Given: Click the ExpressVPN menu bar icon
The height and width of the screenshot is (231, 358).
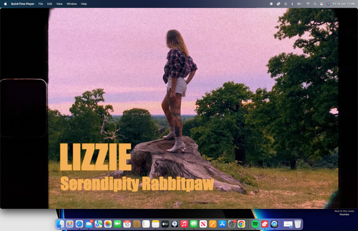Looking at the screenshot, I should [x=278, y=4].
